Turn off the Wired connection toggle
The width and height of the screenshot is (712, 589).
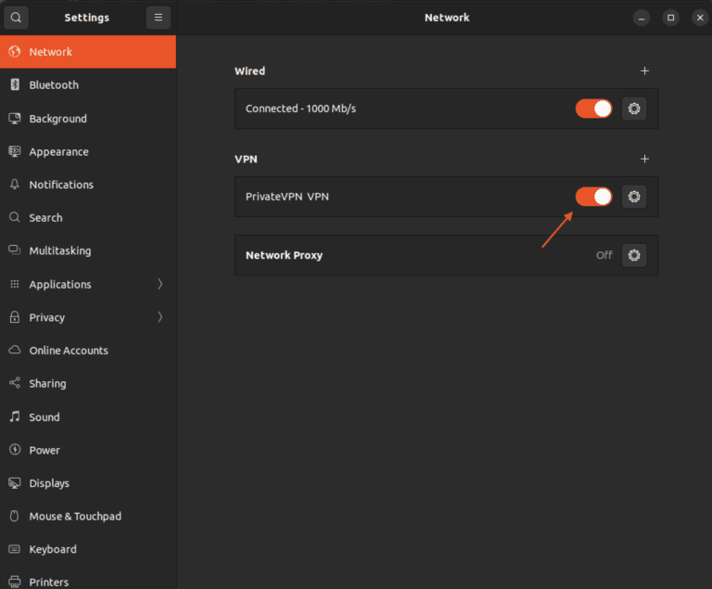click(x=593, y=109)
